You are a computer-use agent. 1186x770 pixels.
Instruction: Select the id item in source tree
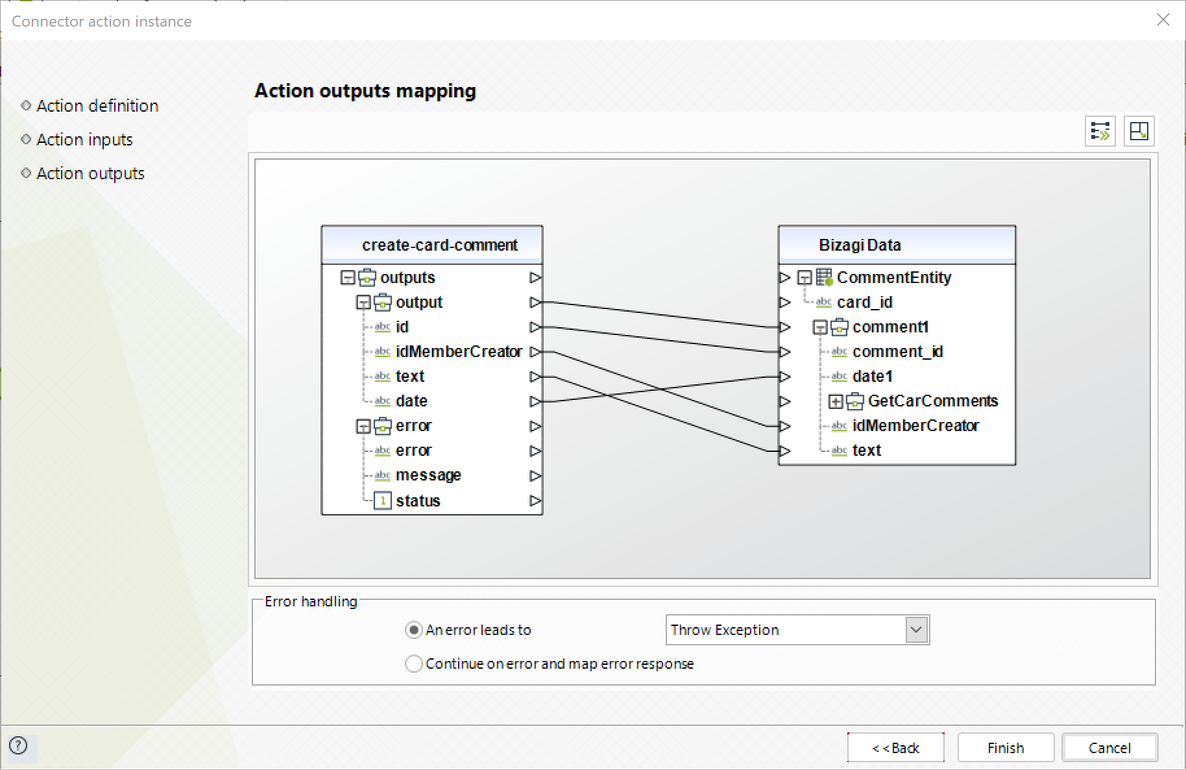point(402,327)
